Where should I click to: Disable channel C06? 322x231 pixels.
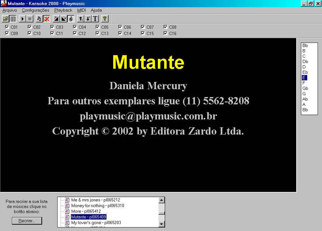(120, 27)
